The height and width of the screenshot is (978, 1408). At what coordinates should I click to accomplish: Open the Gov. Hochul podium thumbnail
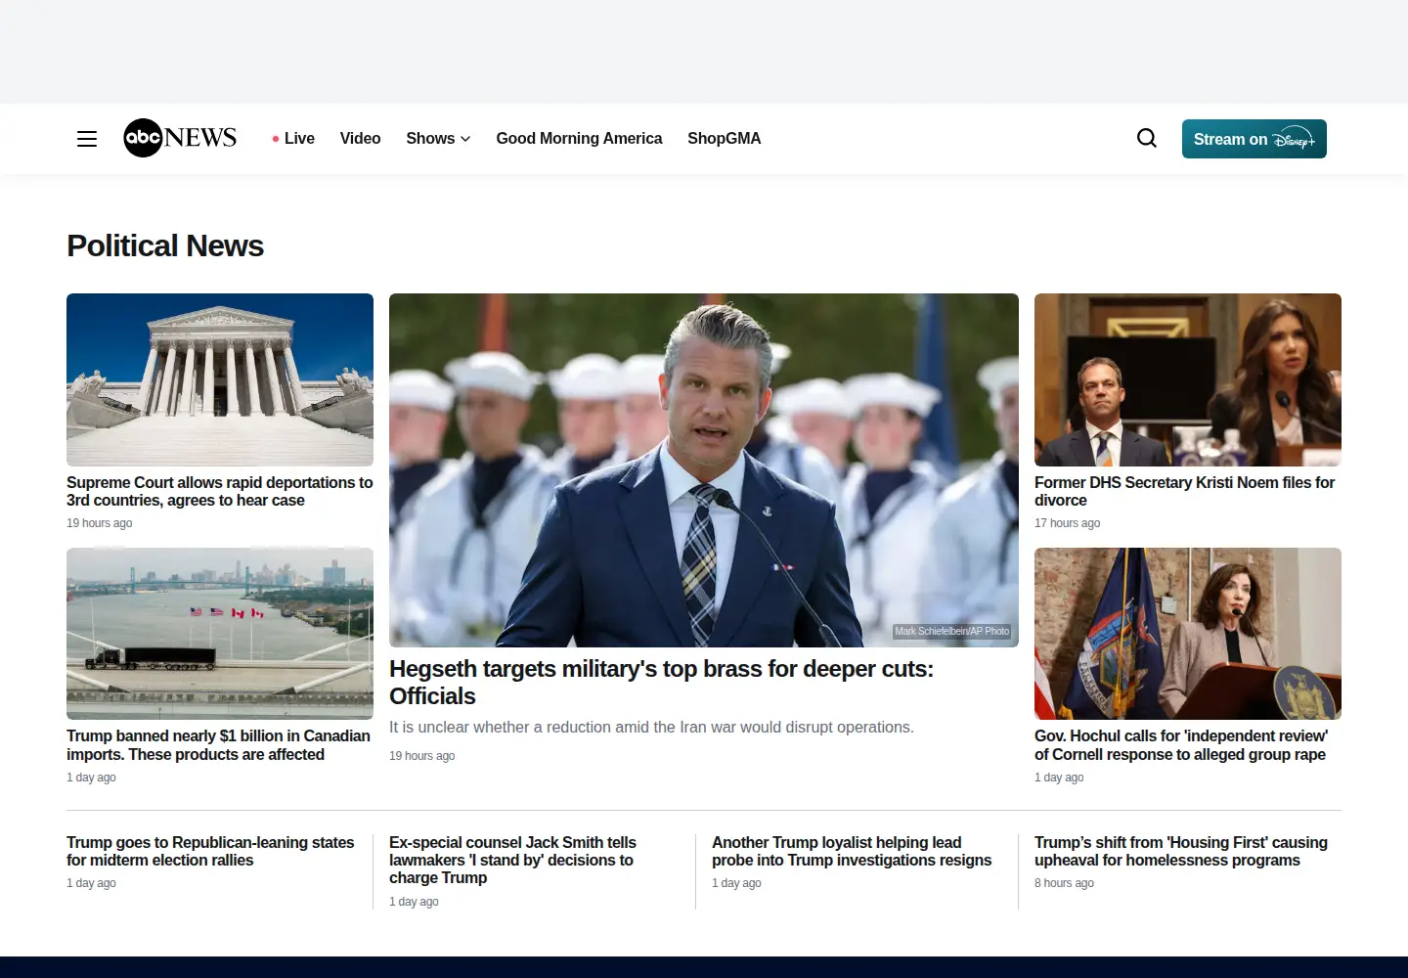coord(1188,634)
